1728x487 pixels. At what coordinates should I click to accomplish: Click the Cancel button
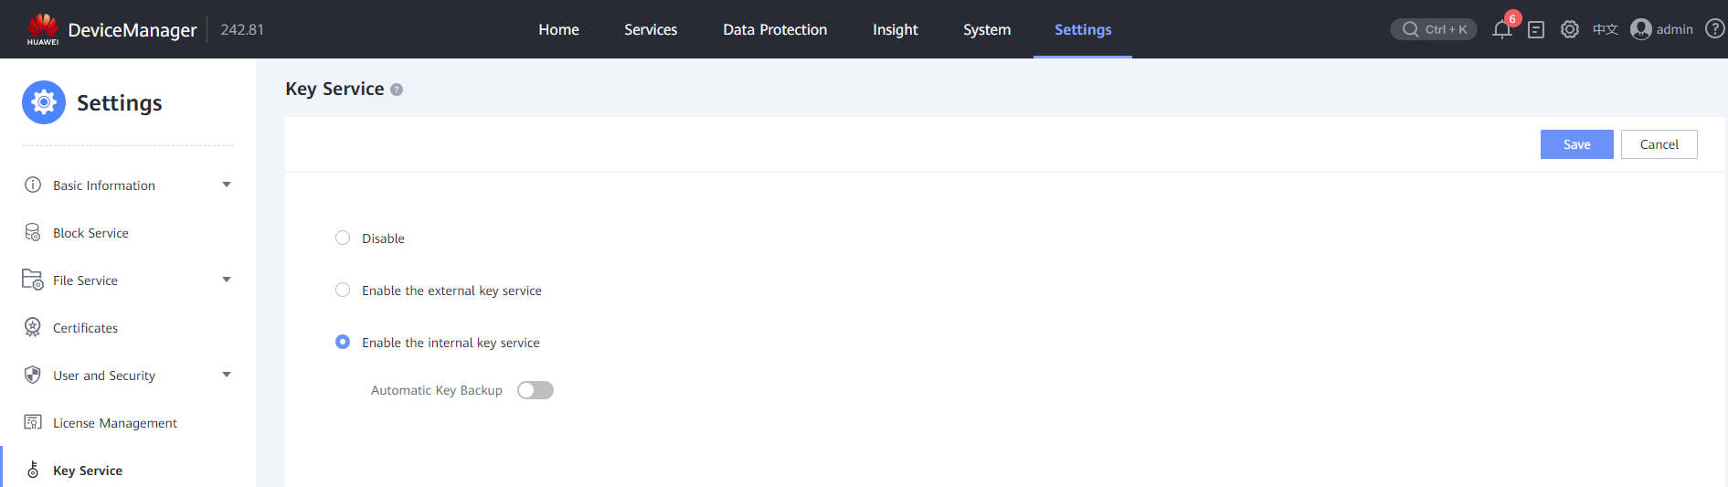click(x=1659, y=144)
